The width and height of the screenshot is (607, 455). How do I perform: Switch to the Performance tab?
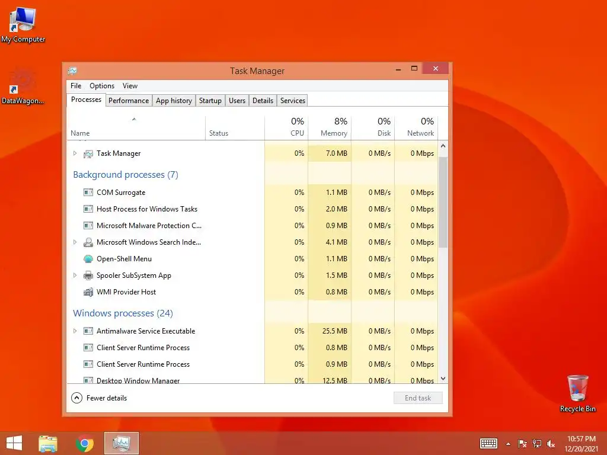129,101
